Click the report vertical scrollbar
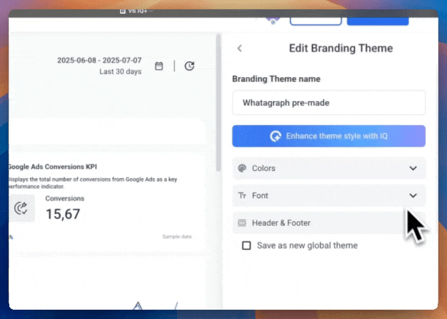447x319 pixels. (x=218, y=102)
